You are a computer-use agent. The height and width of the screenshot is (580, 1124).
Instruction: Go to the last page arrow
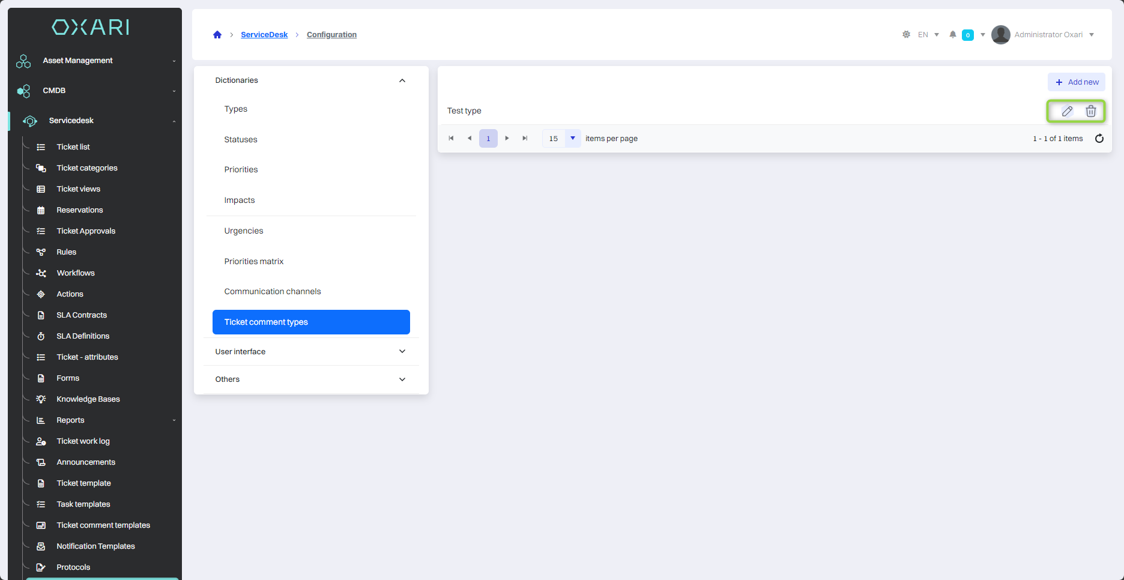(525, 139)
